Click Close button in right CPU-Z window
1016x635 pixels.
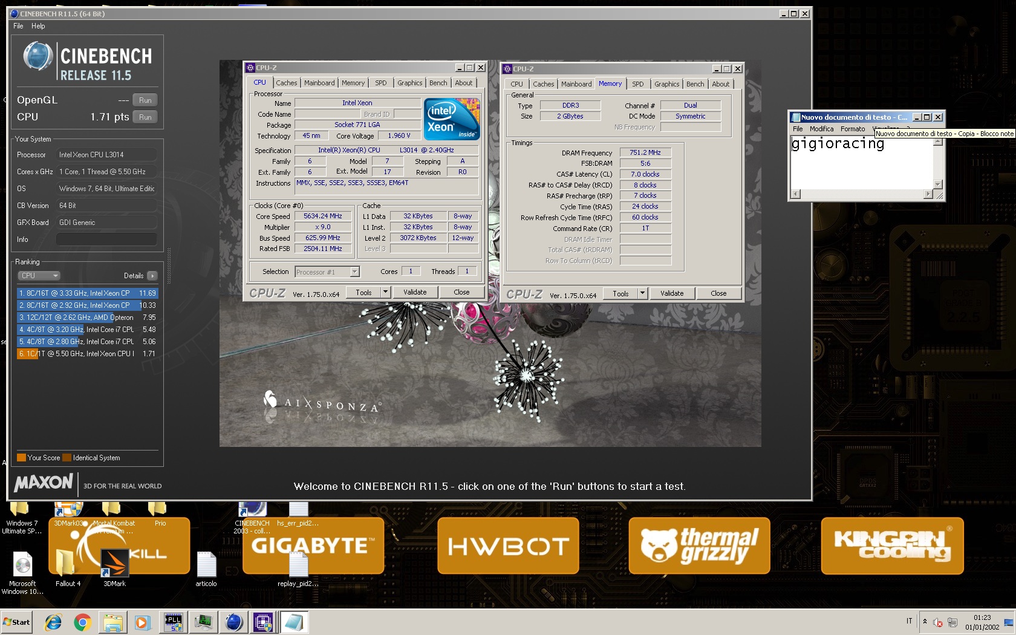click(718, 294)
